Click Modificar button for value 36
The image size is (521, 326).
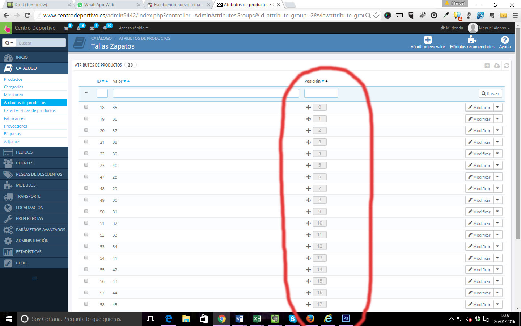(479, 119)
